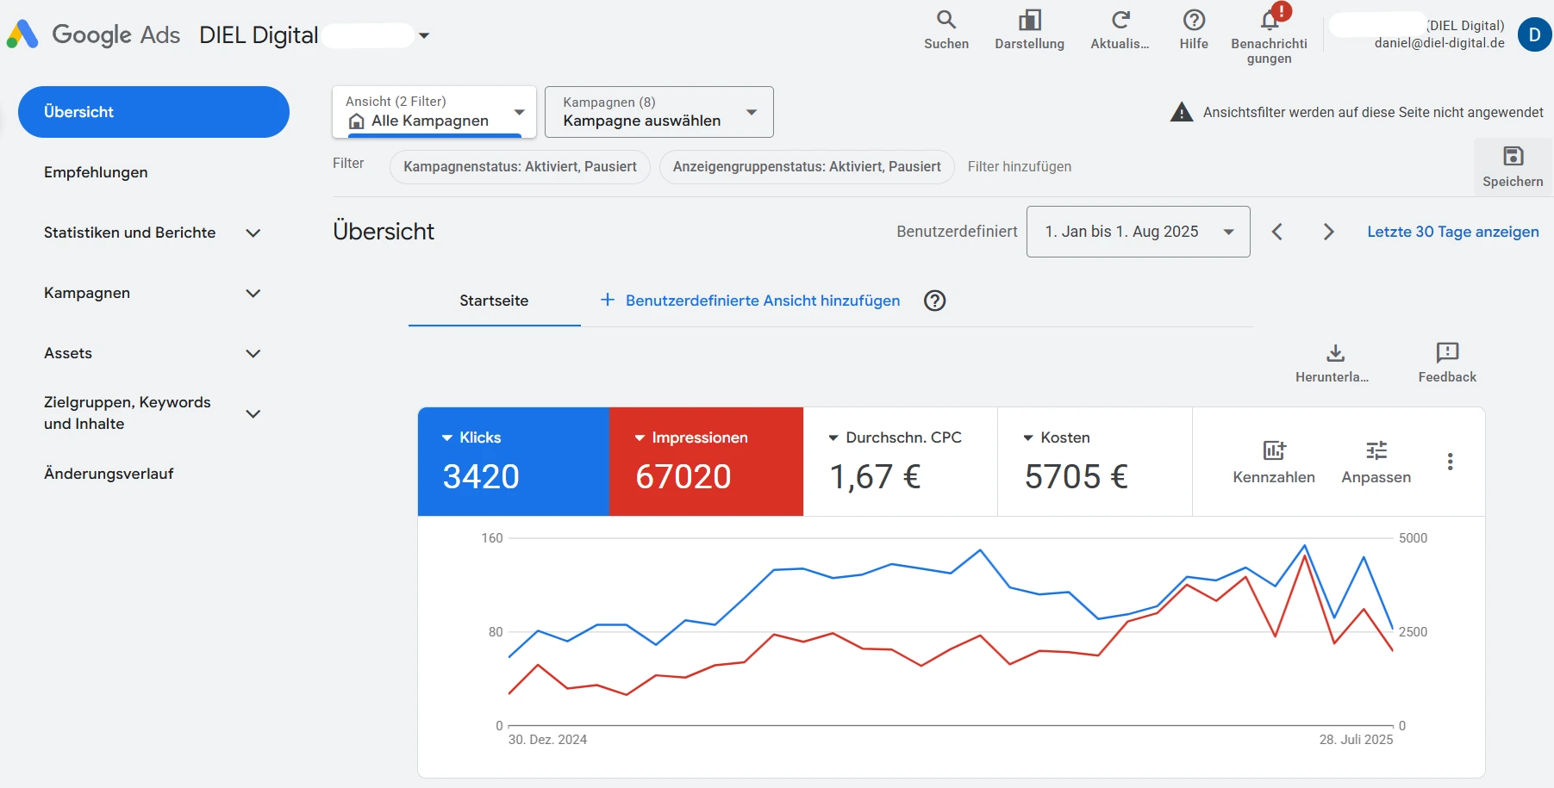Open the Benachrichtigungen bell icon

(1270, 19)
